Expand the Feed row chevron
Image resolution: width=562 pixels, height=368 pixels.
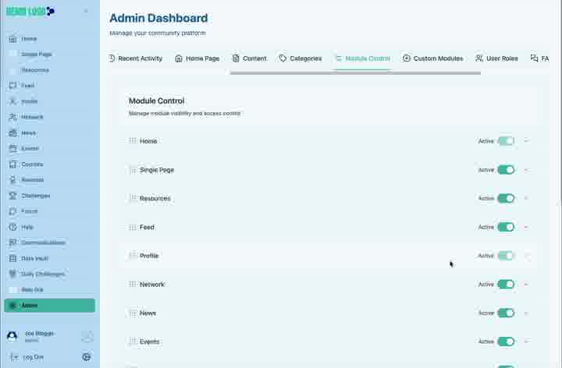coord(527,227)
